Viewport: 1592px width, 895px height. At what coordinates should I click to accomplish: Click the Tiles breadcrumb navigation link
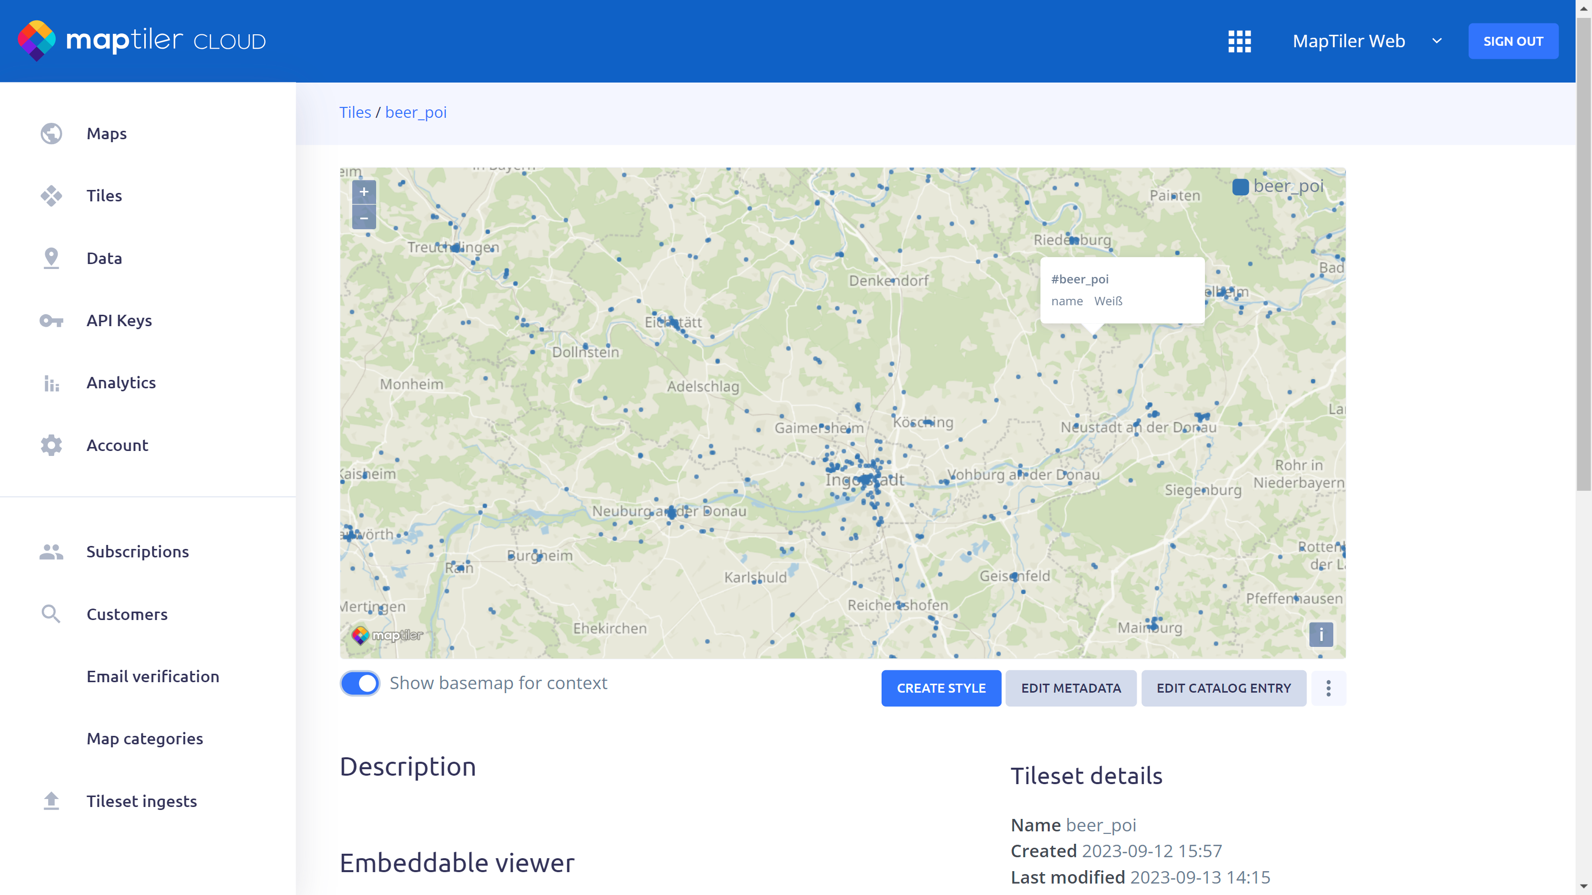[x=355, y=111]
